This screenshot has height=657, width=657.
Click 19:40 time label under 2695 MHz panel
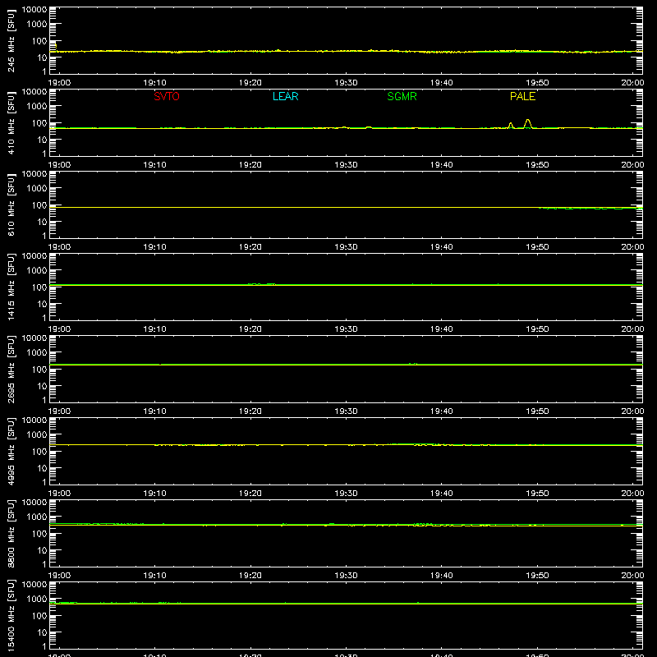click(441, 411)
